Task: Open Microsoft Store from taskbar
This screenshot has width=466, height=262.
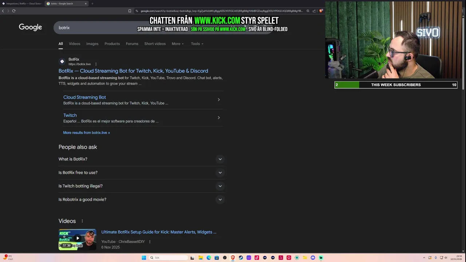Action: [x=217, y=258]
